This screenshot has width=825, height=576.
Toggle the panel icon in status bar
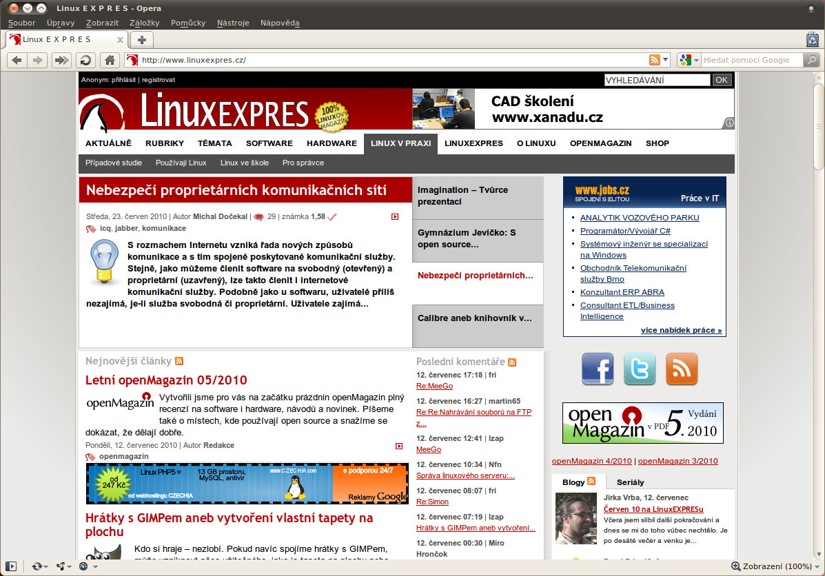[x=11, y=566]
